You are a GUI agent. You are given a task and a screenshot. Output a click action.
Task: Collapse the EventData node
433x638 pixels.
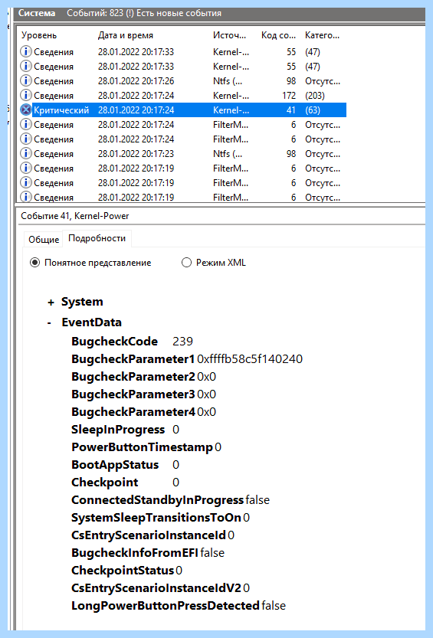coord(49,322)
